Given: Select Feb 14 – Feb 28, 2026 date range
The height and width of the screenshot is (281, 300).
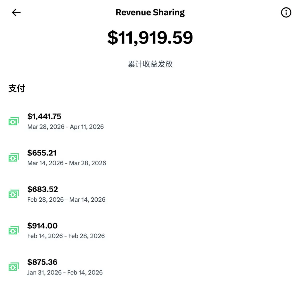Looking at the screenshot, I should (x=66, y=236).
